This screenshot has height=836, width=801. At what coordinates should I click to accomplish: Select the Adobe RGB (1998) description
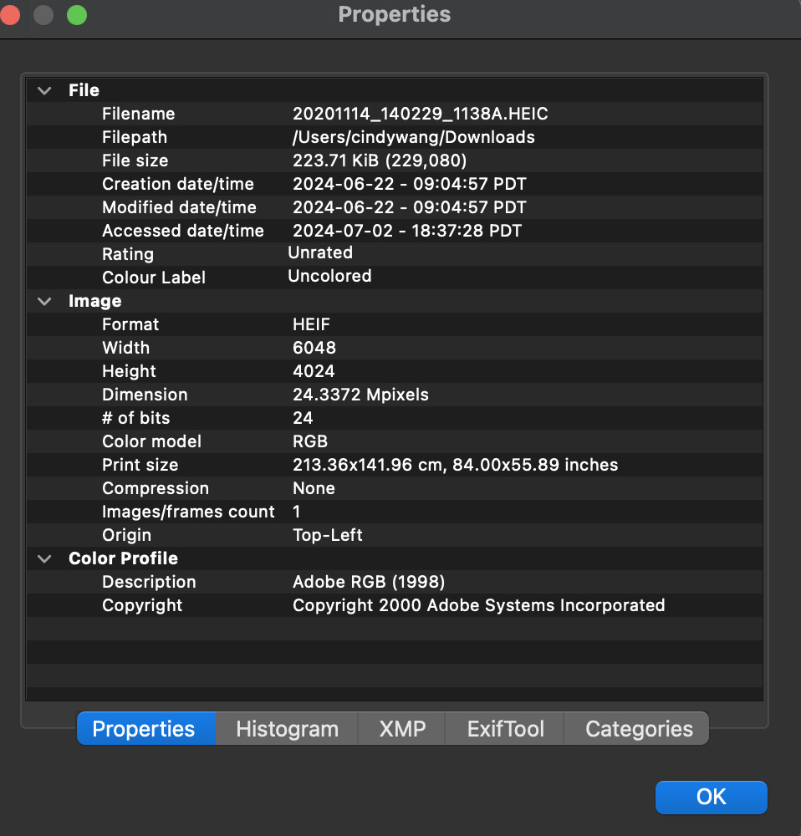(x=368, y=582)
